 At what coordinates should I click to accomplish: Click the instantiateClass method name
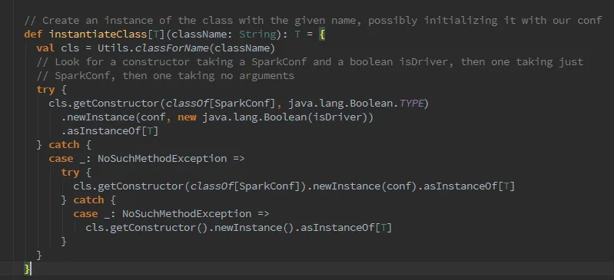[98, 35]
